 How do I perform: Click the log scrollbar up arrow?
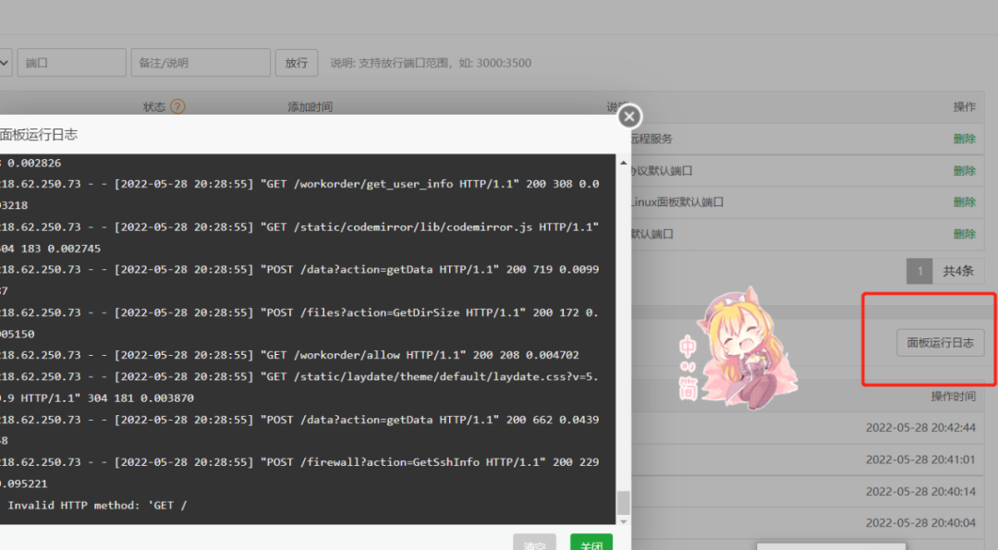coord(623,163)
